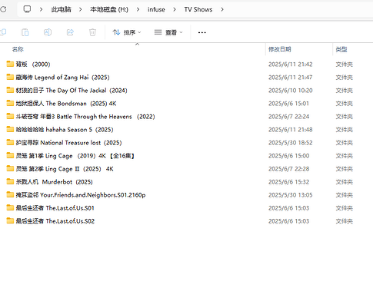Click the paste icon in toolbar
Viewport: 373px width, 288px height.
pyautogui.click(x=25, y=32)
